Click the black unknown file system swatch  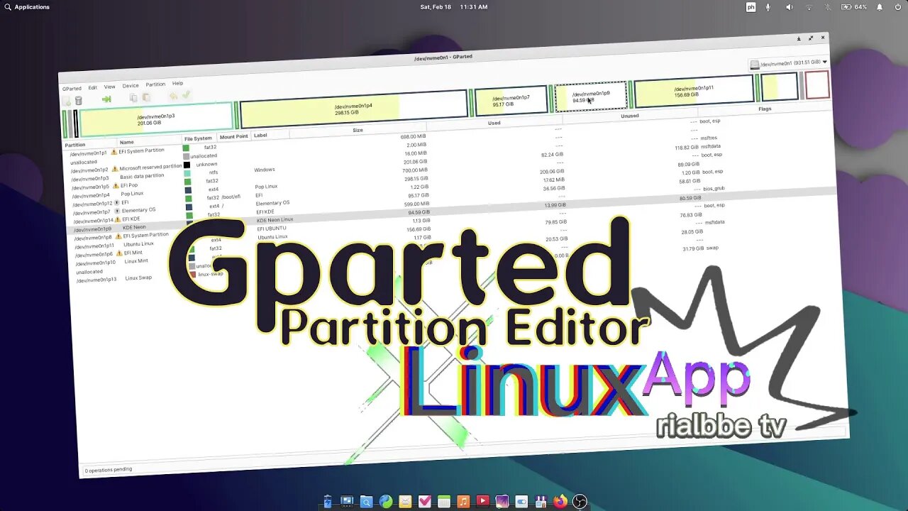point(187,165)
